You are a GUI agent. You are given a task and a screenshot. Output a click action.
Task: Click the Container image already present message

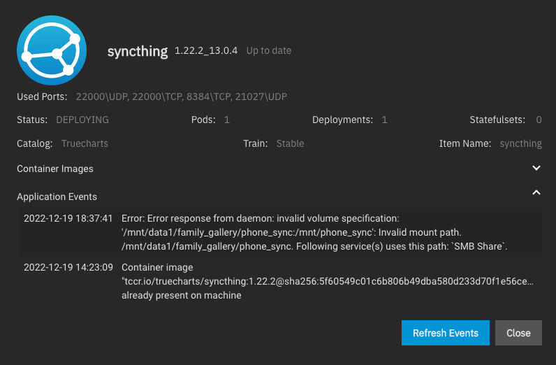coord(328,281)
